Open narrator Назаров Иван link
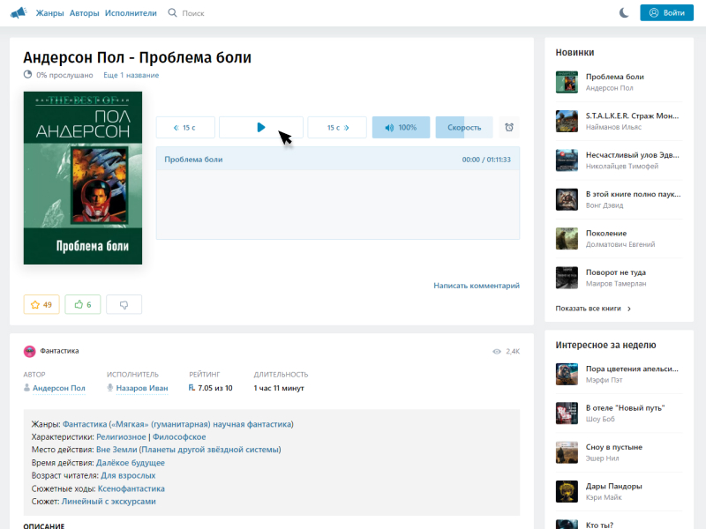 click(142, 388)
